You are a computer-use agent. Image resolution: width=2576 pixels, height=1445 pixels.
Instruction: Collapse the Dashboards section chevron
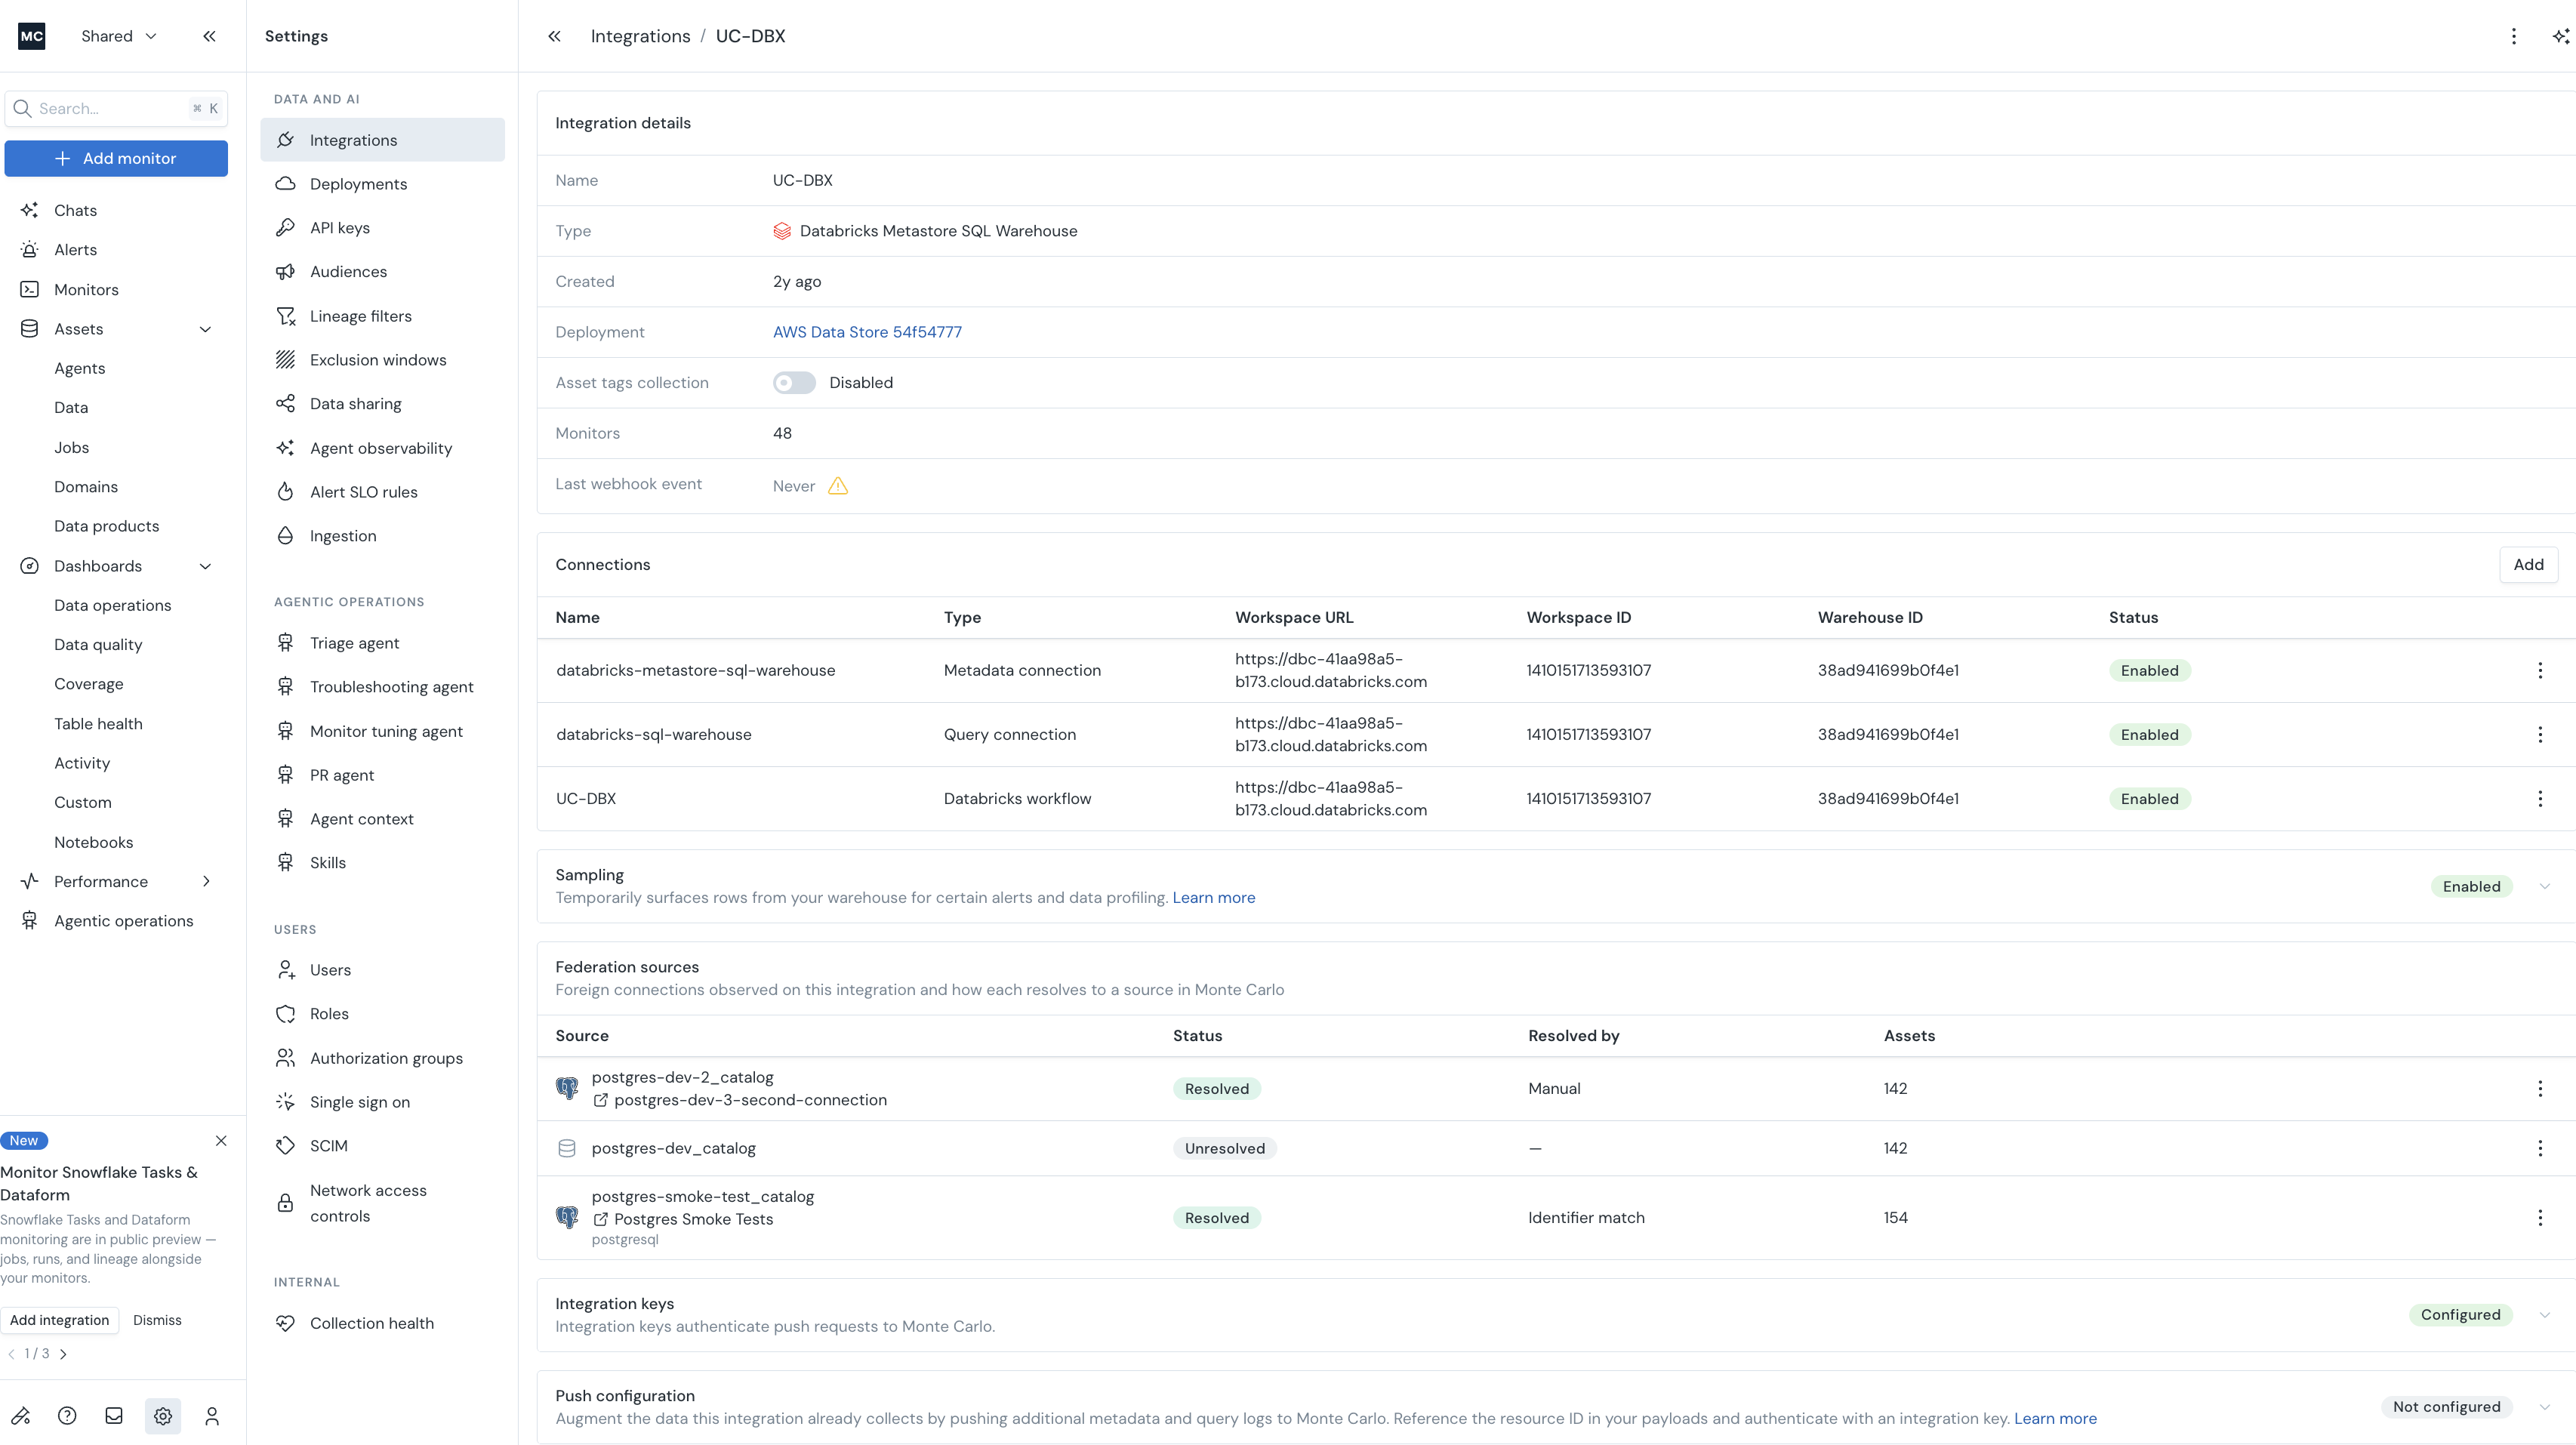coord(205,566)
